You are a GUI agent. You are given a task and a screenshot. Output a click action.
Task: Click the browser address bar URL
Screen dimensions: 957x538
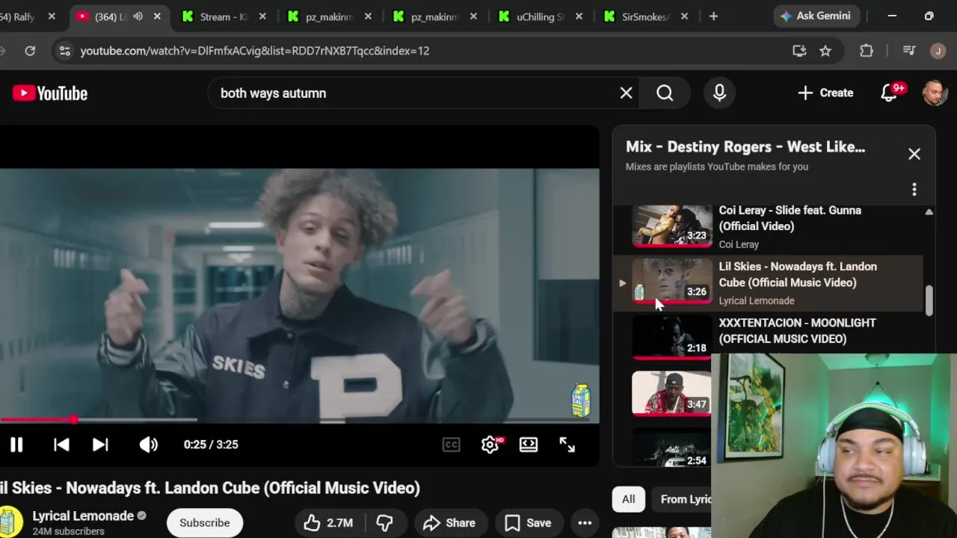pyautogui.click(x=255, y=51)
